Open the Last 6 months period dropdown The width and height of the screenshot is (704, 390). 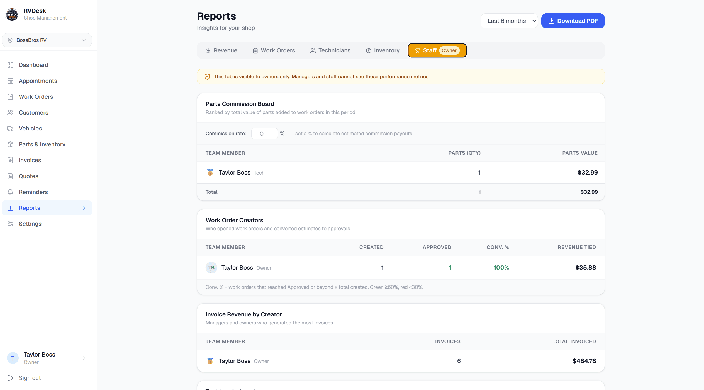[509, 21]
